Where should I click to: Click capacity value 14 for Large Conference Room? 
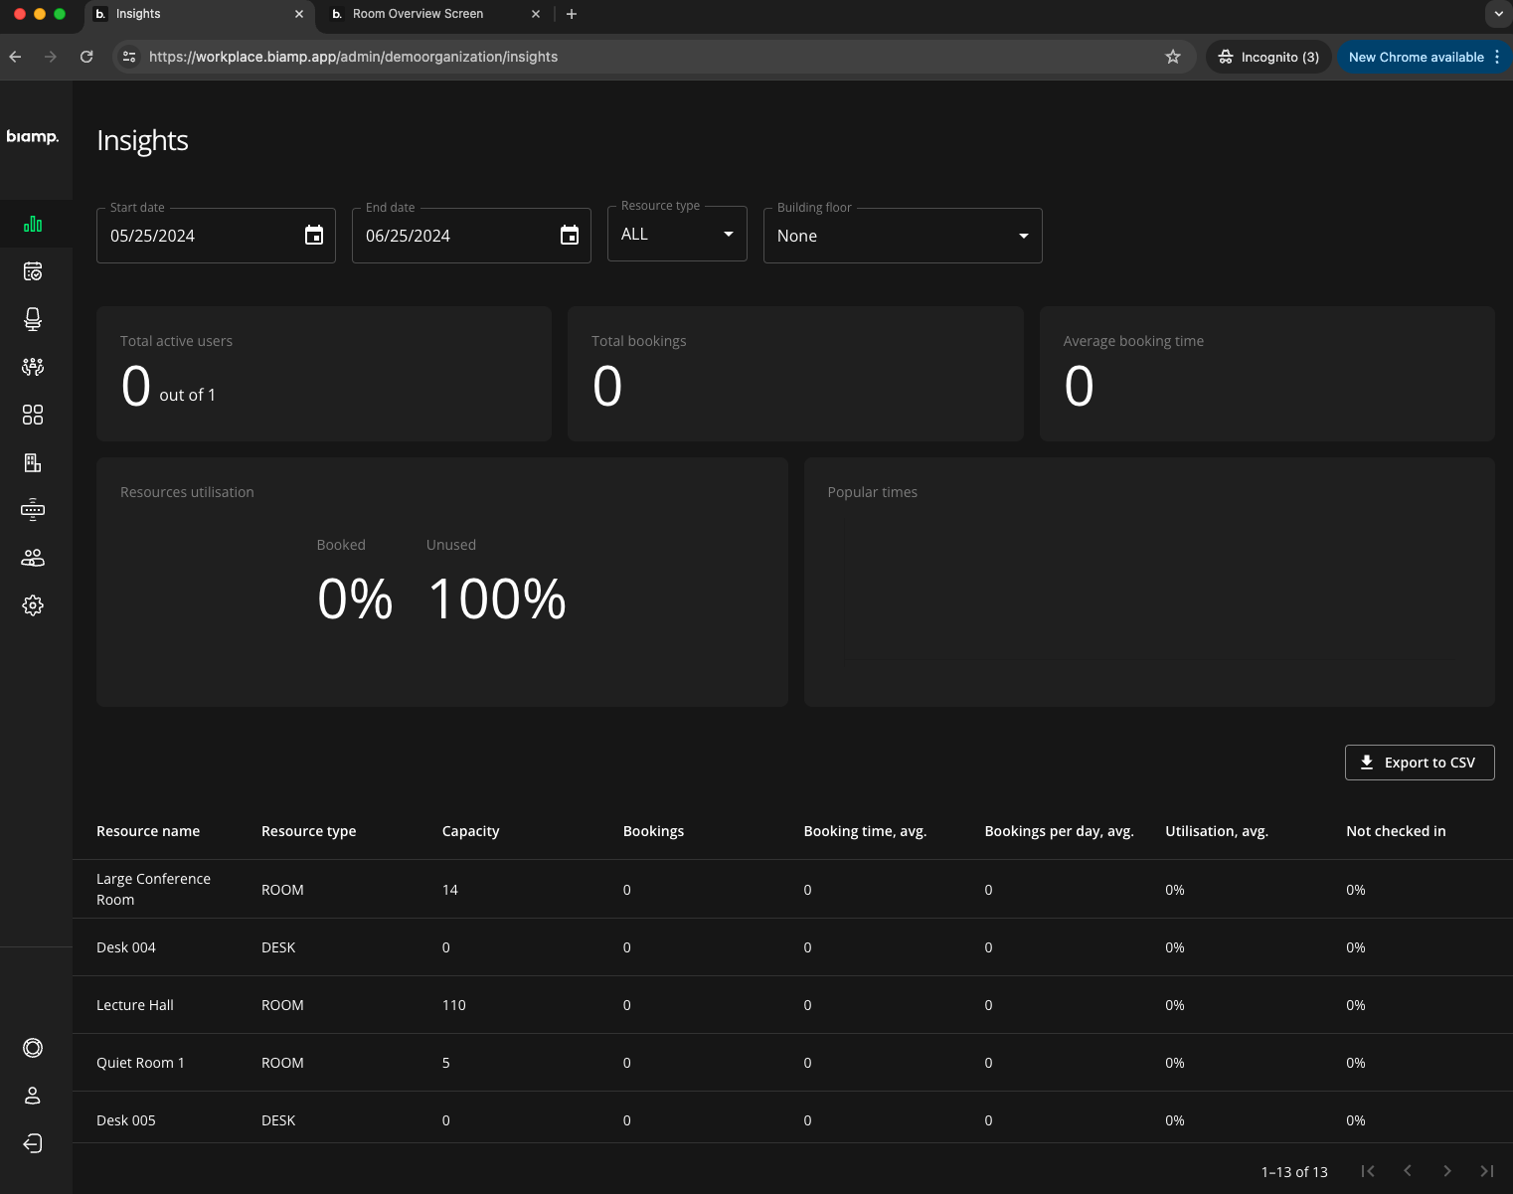coord(450,890)
